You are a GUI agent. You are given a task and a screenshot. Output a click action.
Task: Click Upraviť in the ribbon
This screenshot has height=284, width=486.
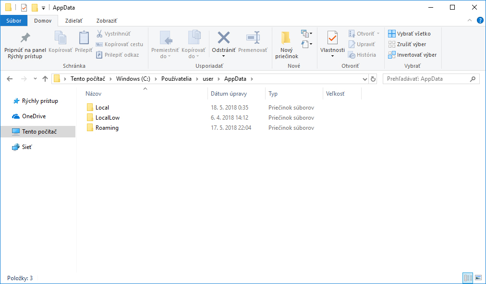click(x=362, y=44)
